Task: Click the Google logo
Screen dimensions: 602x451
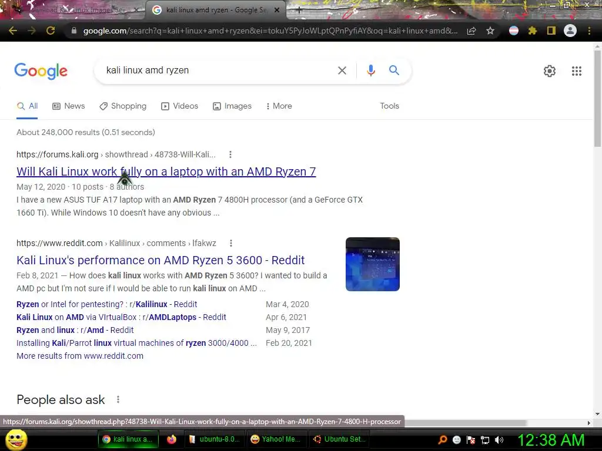Action: click(41, 71)
